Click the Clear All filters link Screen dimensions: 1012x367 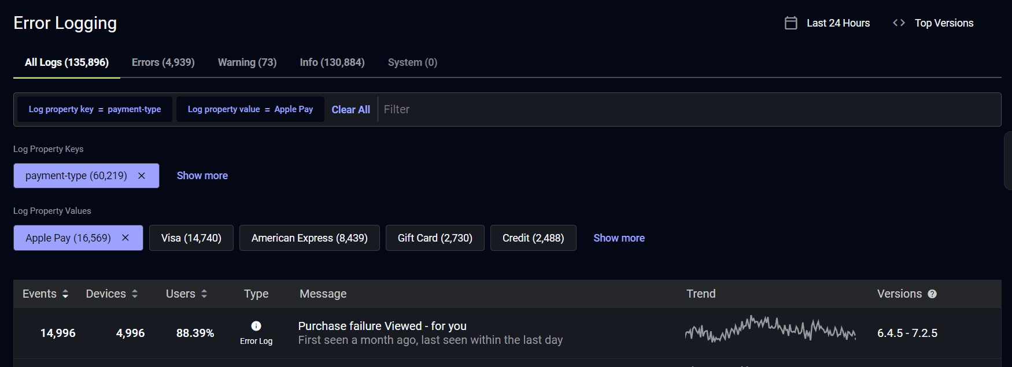click(350, 109)
